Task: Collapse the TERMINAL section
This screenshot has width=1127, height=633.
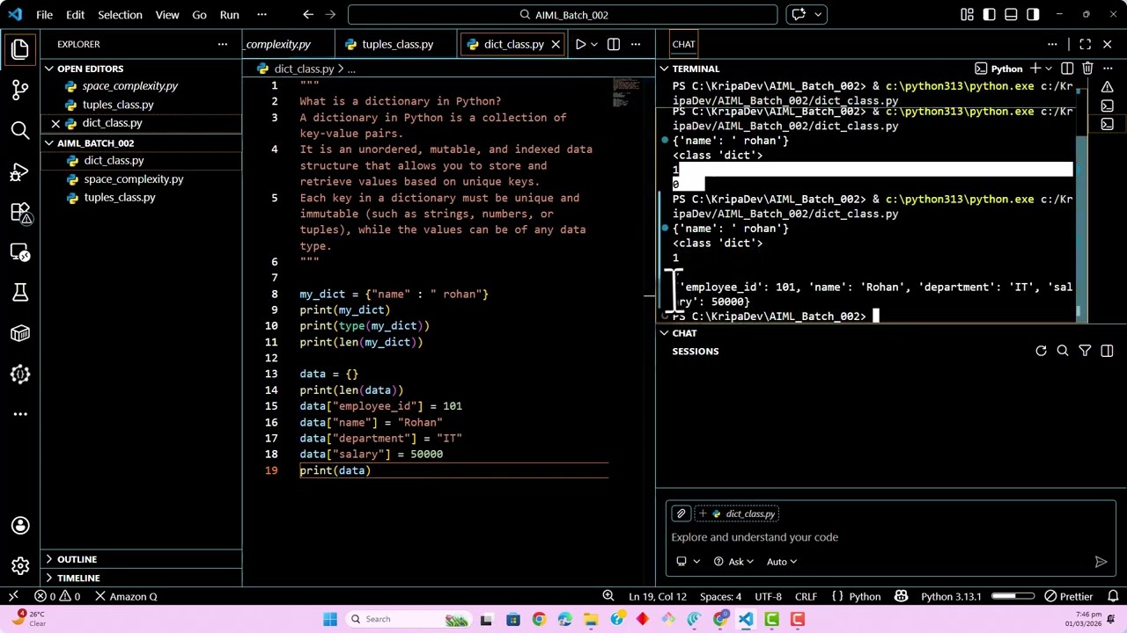Action: coord(696,69)
